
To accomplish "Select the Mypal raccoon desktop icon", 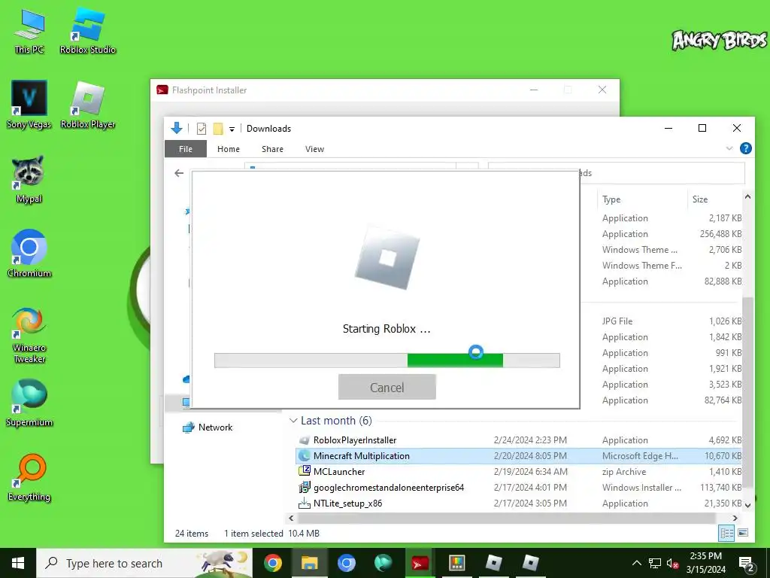I will pos(29,179).
